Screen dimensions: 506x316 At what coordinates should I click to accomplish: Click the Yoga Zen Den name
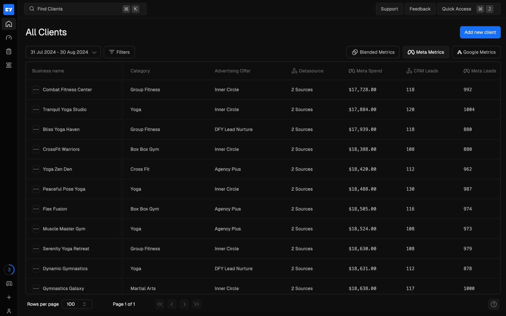click(x=57, y=169)
